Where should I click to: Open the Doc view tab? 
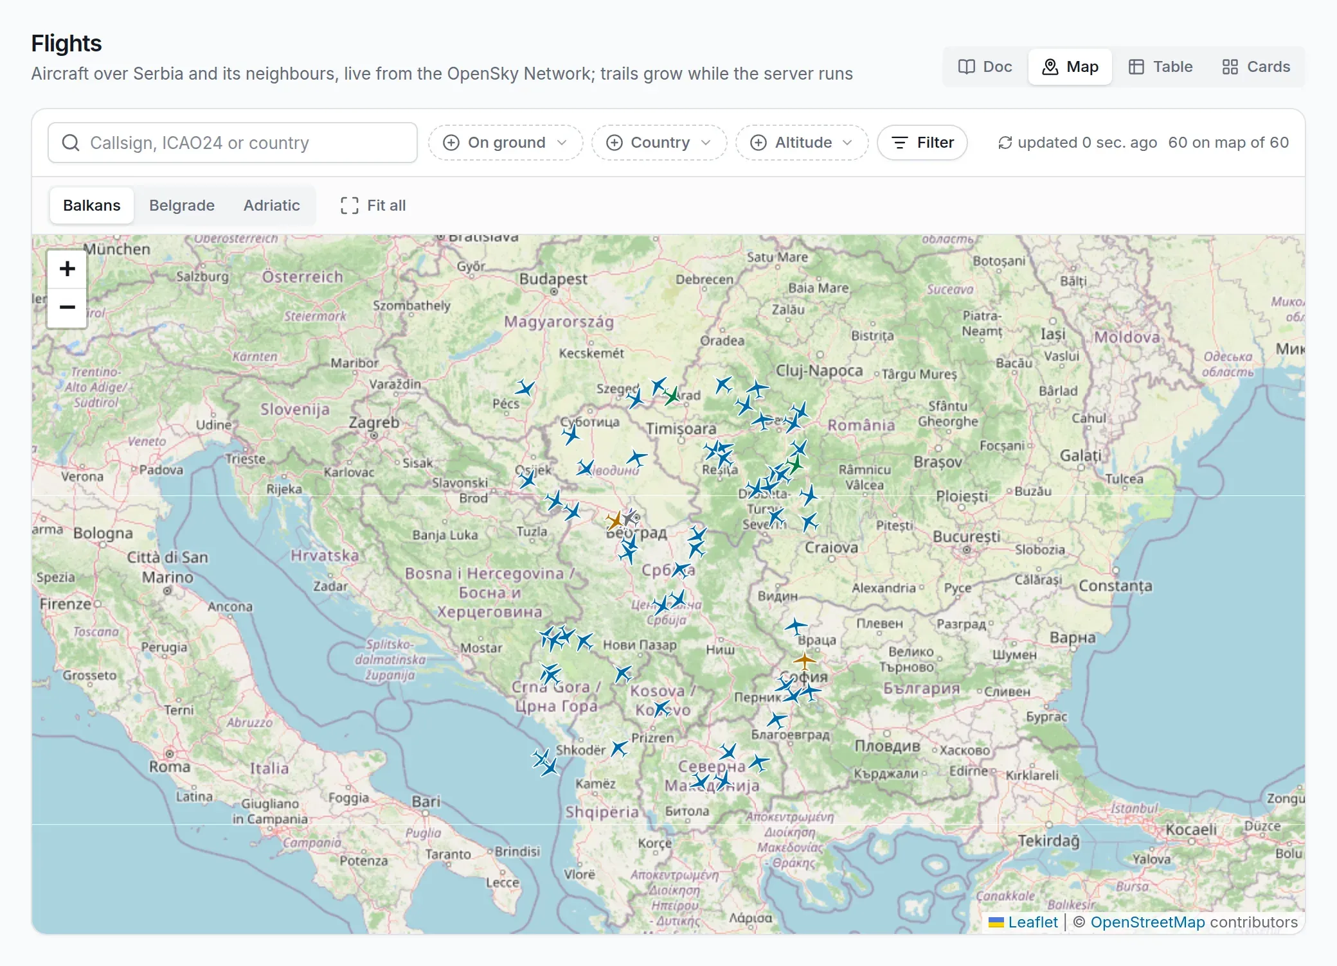click(x=985, y=67)
